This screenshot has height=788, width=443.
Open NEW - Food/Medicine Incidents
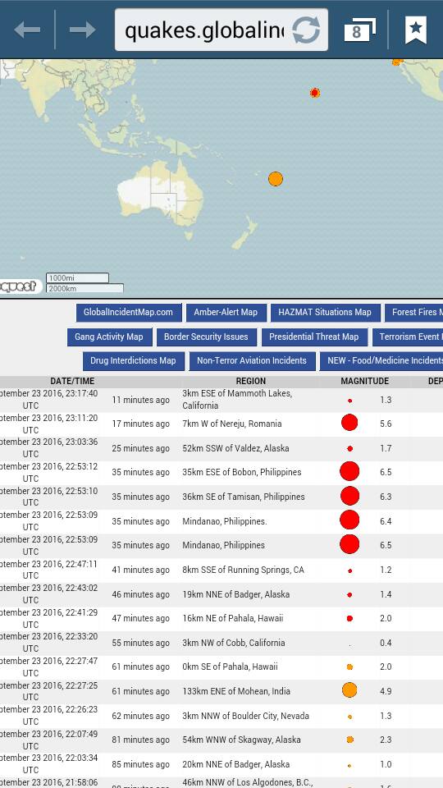point(381,361)
